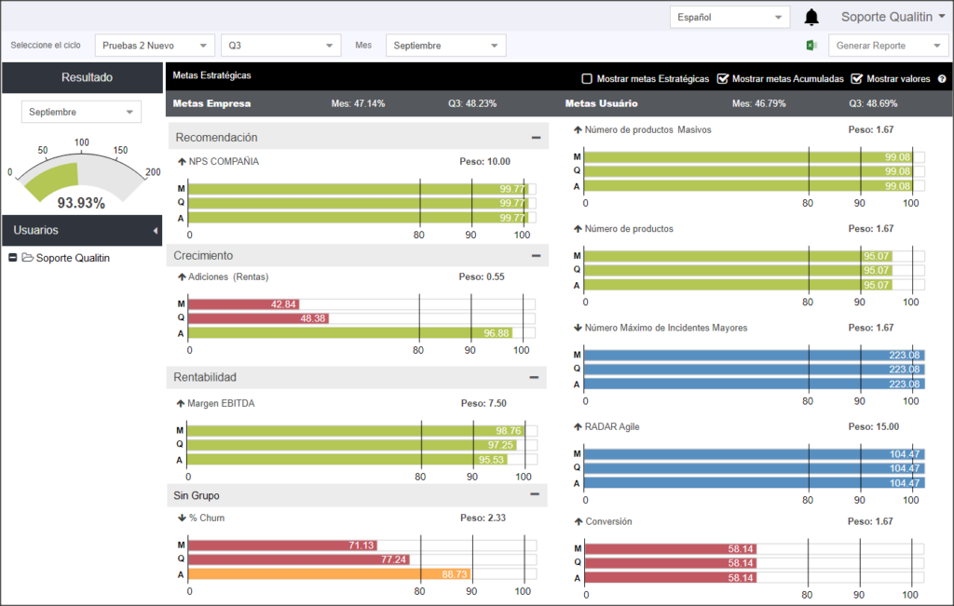954x606 pixels.
Task: Uncheck Mostrar metas Acumuladas
Action: (723, 78)
